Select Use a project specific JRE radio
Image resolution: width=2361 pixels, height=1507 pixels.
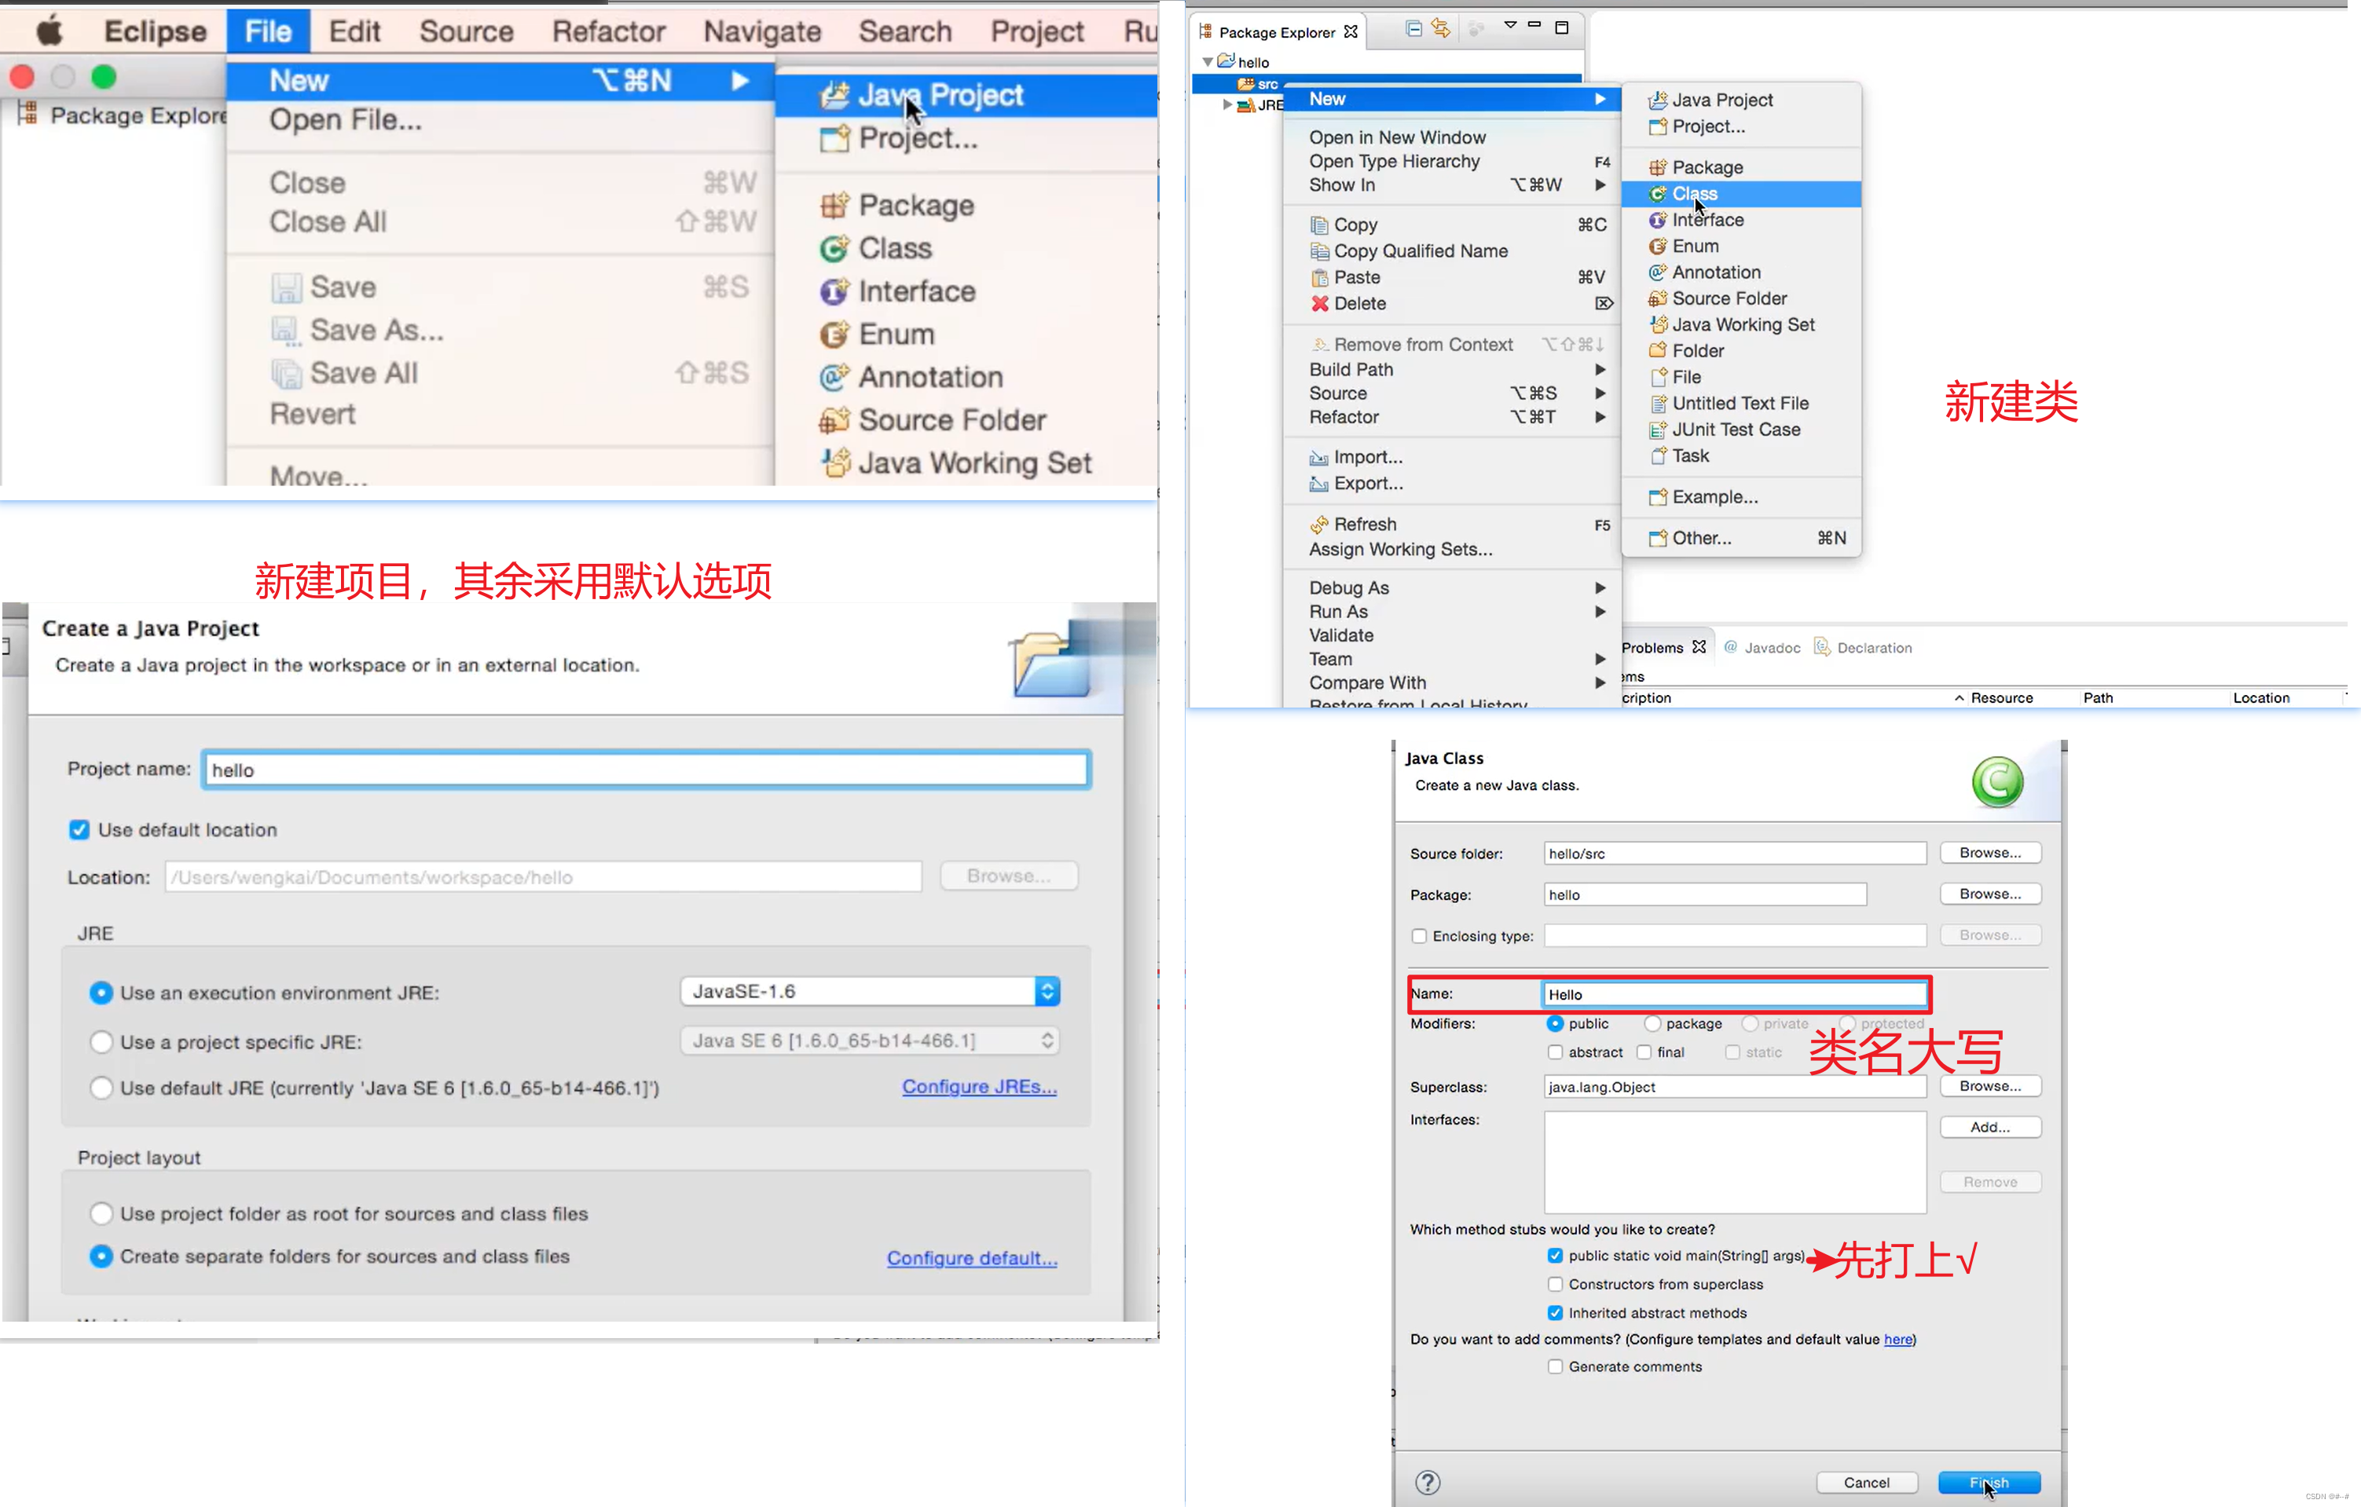pos(101,1041)
